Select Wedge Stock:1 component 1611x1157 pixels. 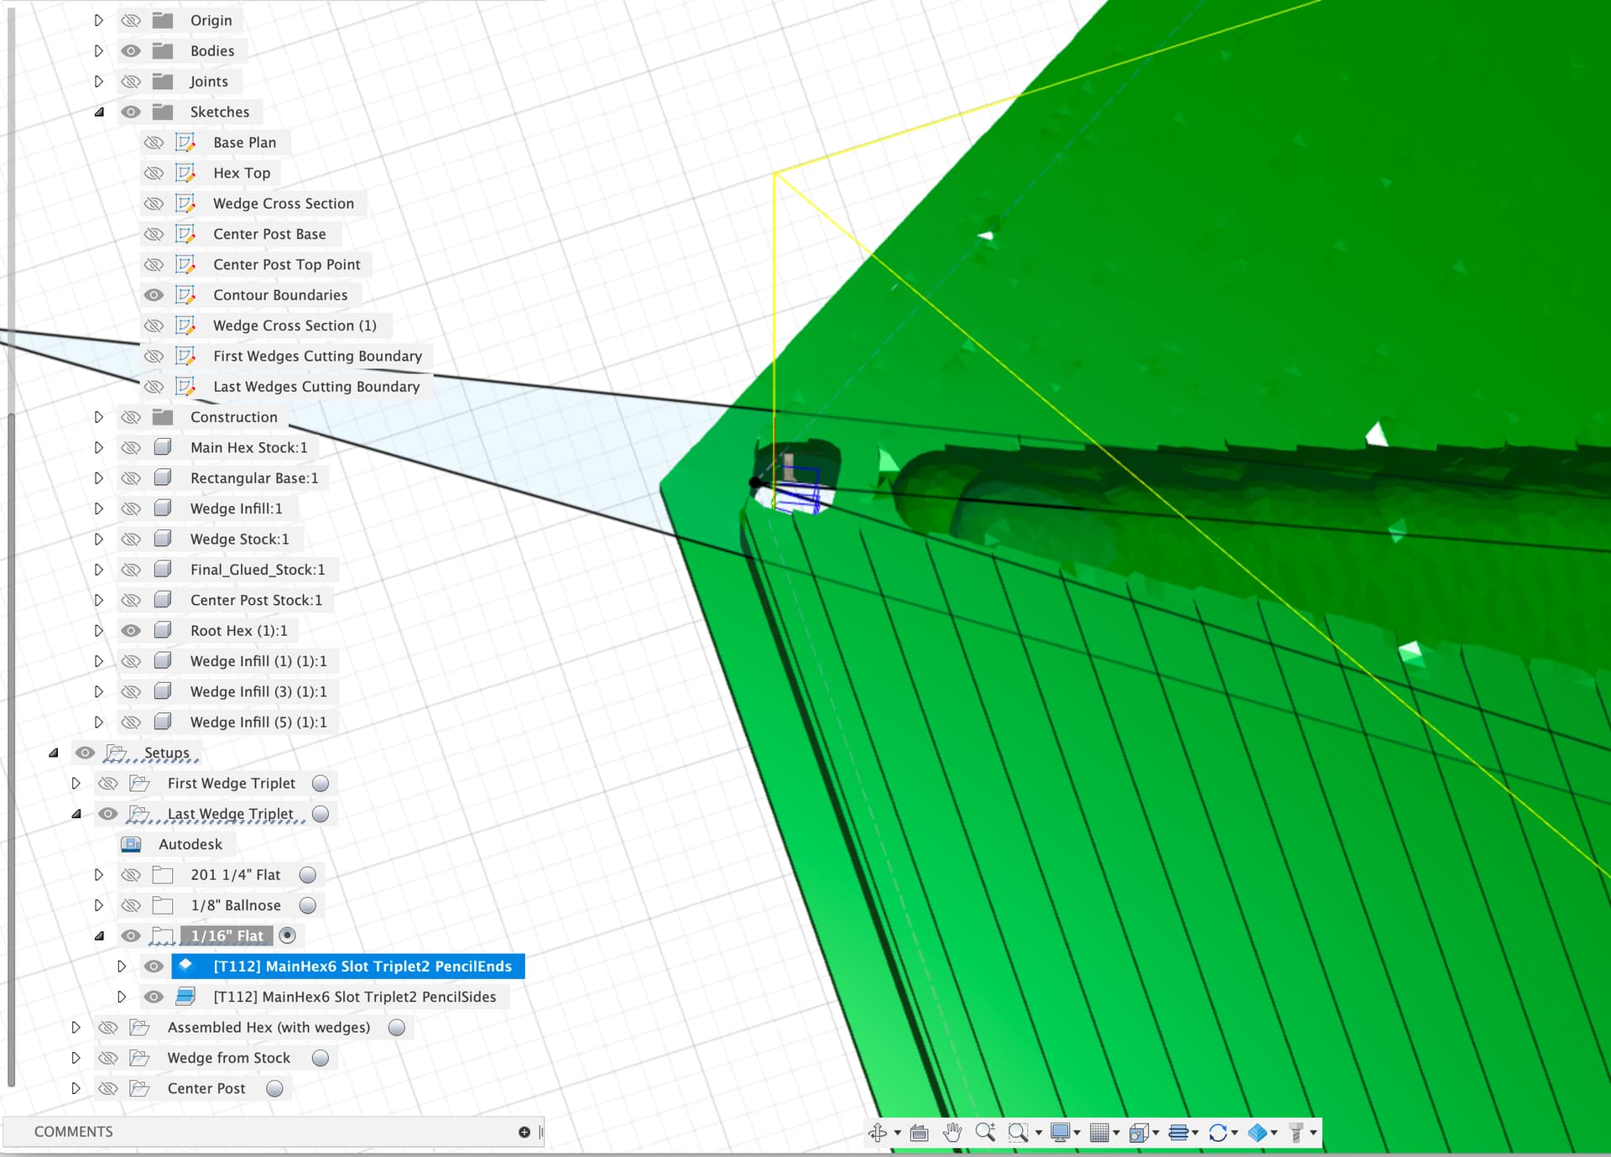(239, 539)
